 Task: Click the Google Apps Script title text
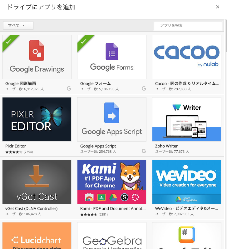pyautogui.click(x=98, y=146)
